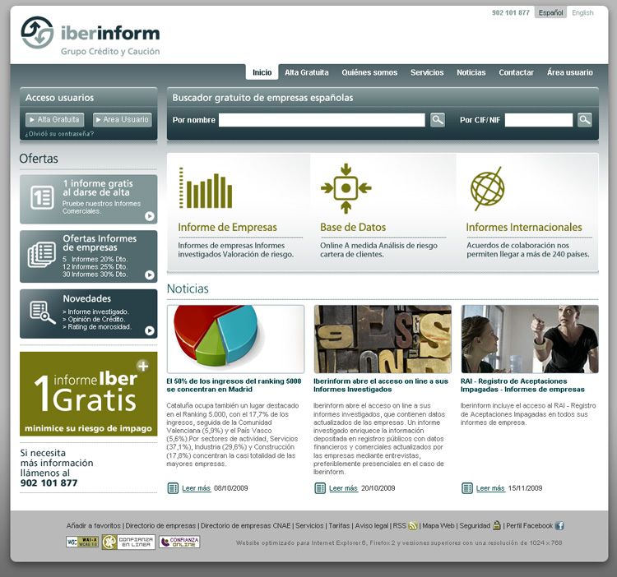
Task: Open Contactar in navigation bar
Action: point(517,72)
